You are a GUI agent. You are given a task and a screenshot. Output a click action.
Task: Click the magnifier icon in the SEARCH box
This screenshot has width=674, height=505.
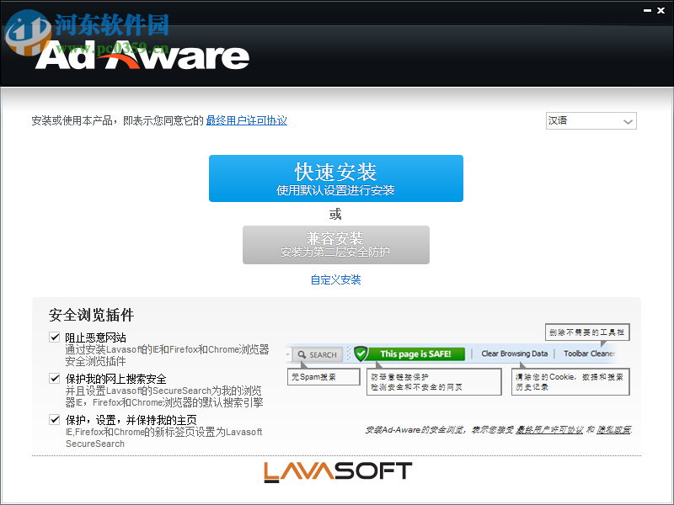click(x=300, y=352)
